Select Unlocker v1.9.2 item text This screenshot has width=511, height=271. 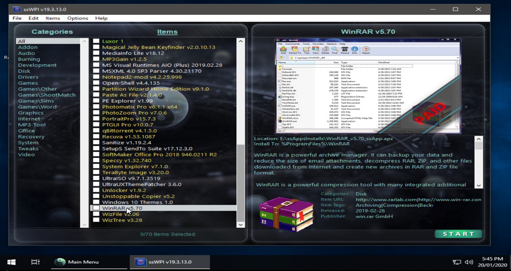[x=124, y=190]
